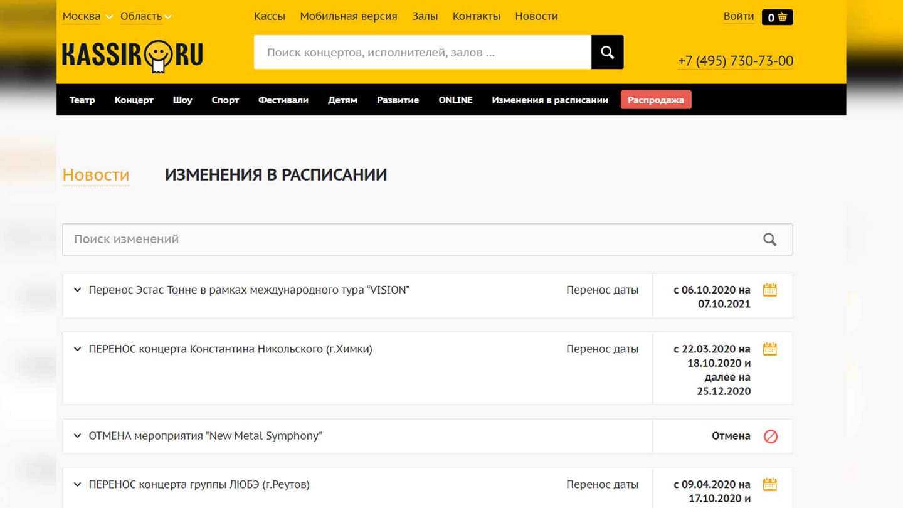The width and height of the screenshot is (903, 508).
Task: Open the Развитие menu category
Action: coord(398,100)
